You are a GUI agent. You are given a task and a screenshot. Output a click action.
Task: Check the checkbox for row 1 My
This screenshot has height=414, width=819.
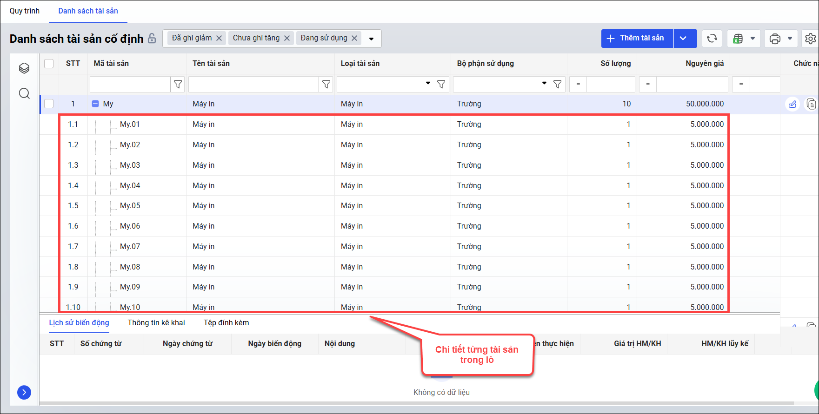coord(49,104)
